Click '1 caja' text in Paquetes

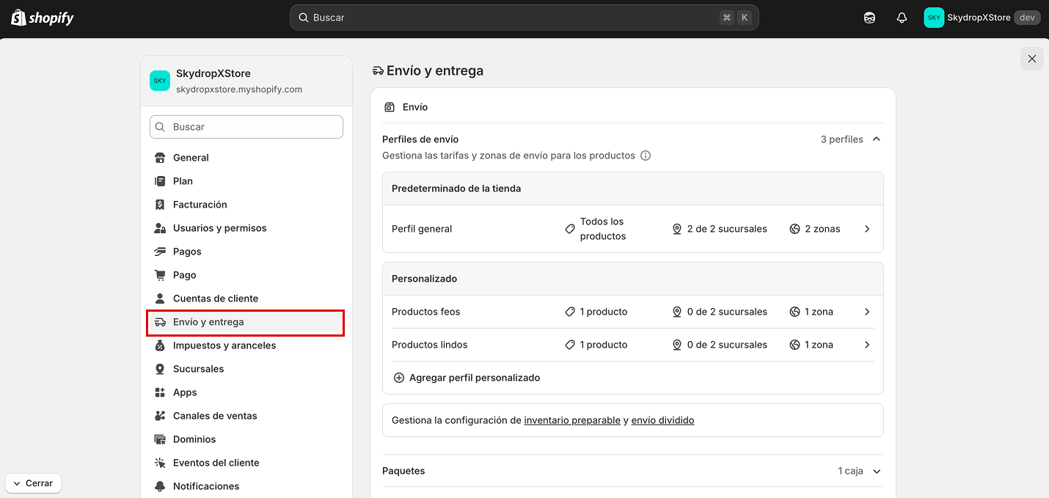tap(851, 471)
